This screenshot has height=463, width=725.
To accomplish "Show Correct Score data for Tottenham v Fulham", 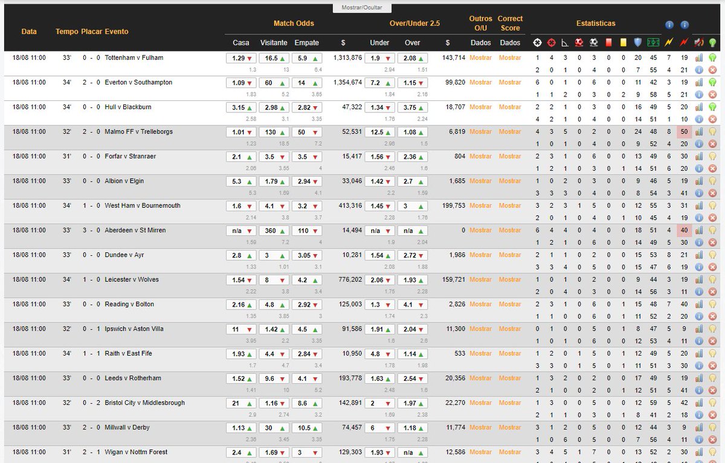I will pyautogui.click(x=510, y=58).
